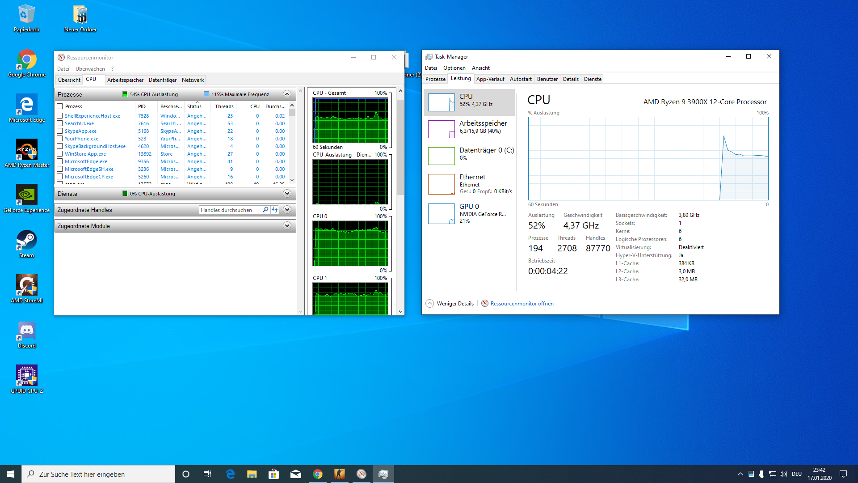This screenshot has height=483, width=858.
Task: Collapse the Prozesse section
Action: tap(287, 94)
